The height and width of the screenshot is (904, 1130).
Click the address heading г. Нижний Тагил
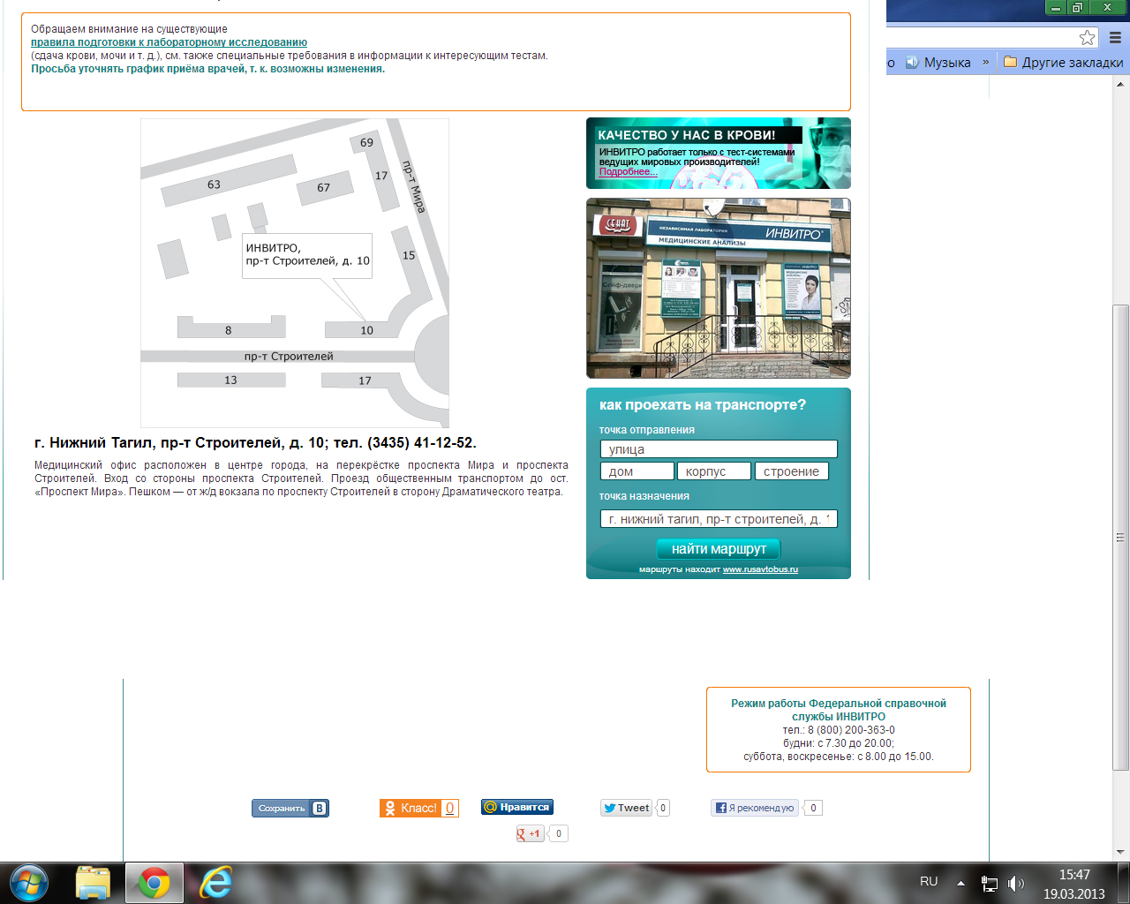(255, 443)
